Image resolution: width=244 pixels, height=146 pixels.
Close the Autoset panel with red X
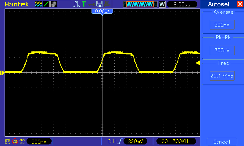tap(240, 4)
